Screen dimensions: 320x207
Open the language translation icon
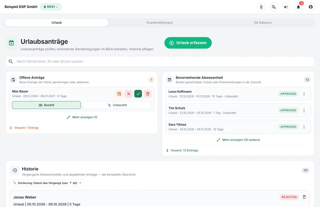pos(274,7)
